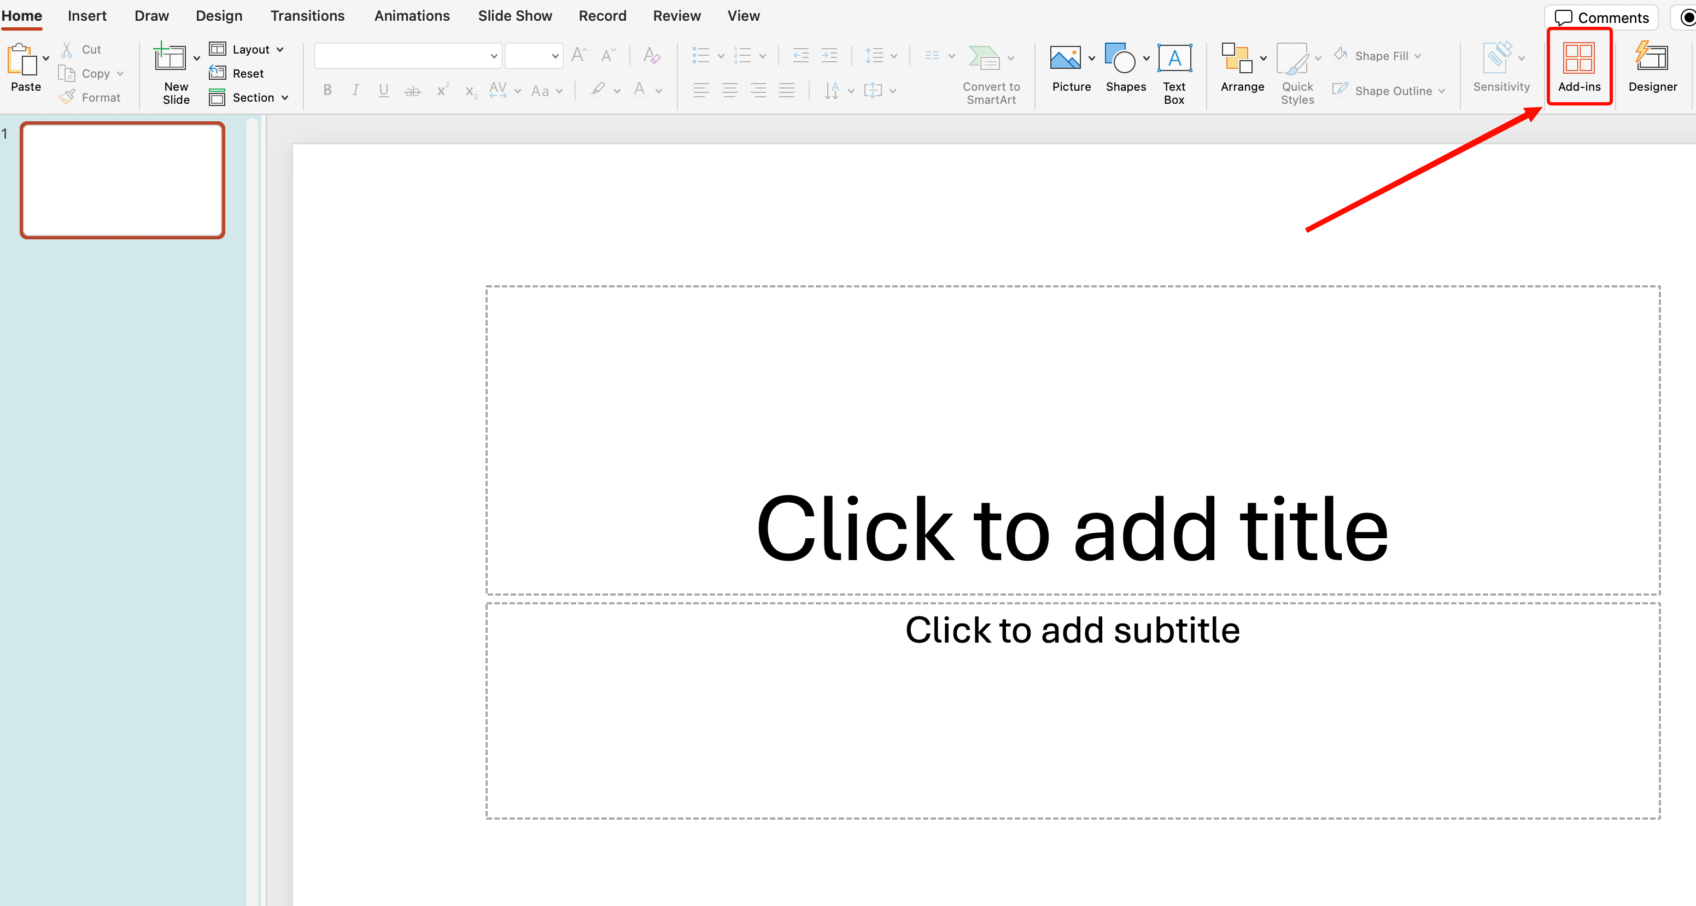Toggle bold formatting
Image resolution: width=1696 pixels, height=906 pixels.
click(x=327, y=90)
